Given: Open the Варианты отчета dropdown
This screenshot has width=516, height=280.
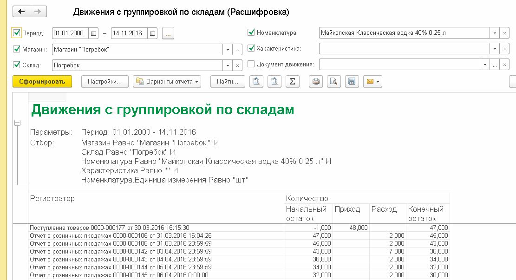Looking at the screenshot, I should (167, 81).
